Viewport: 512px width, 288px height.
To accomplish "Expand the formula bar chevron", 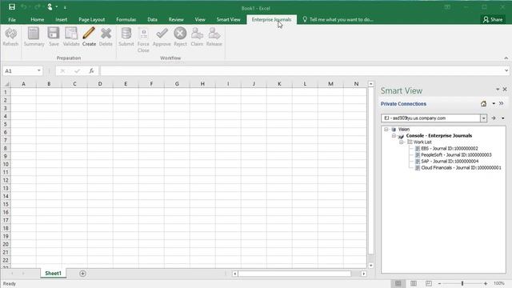I will click(506, 70).
